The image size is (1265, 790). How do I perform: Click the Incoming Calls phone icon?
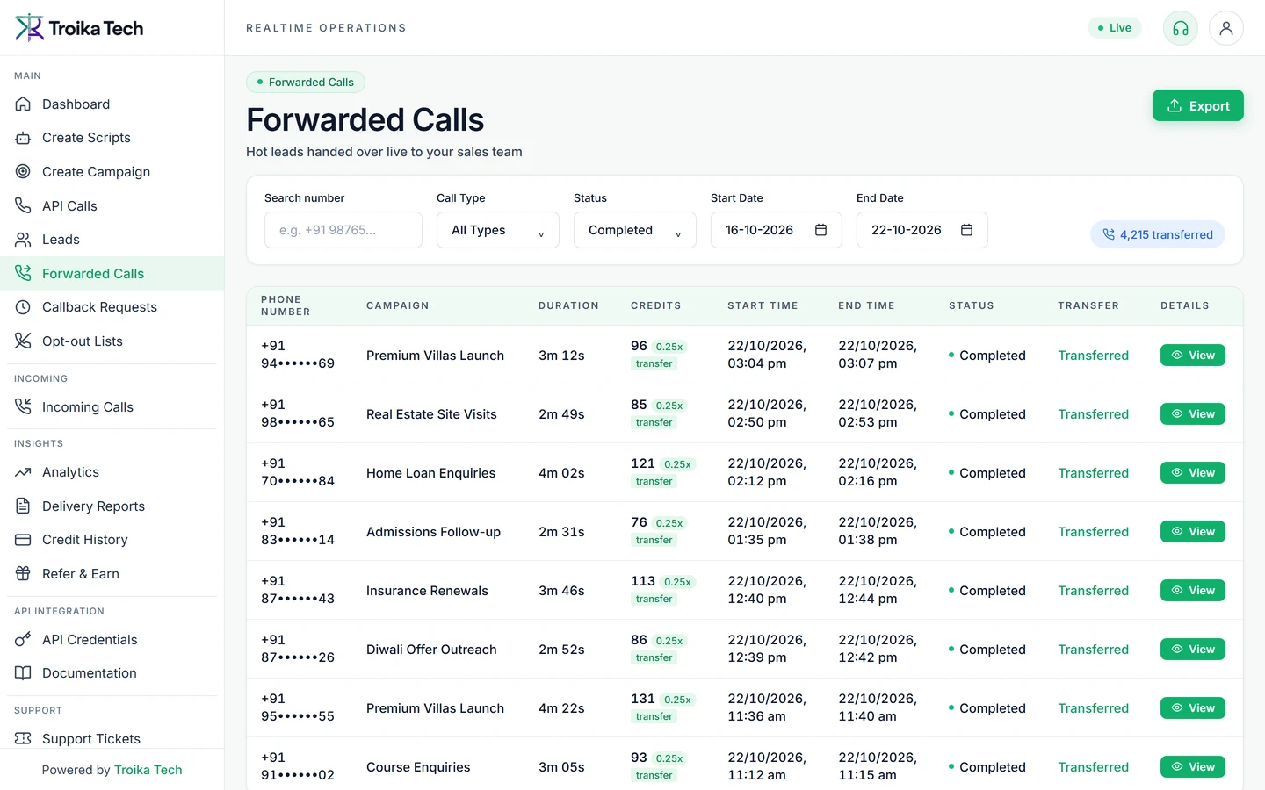pos(23,406)
